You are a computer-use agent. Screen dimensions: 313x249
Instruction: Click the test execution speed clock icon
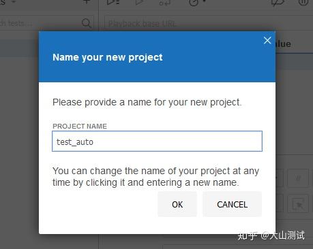click(x=194, y=2)
